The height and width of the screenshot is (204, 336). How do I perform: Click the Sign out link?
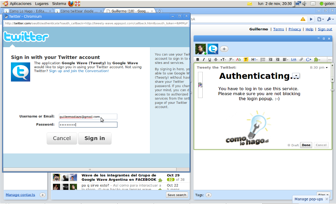point(325,29)
